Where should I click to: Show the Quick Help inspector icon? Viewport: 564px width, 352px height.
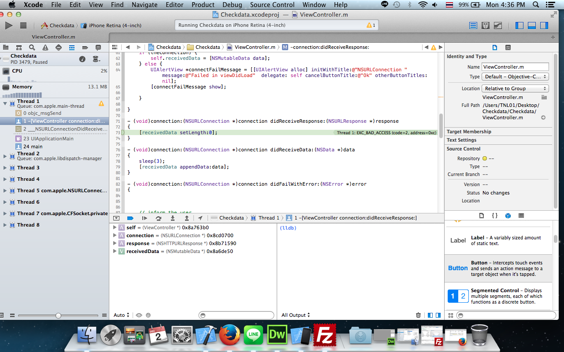[x=508, y=48]
